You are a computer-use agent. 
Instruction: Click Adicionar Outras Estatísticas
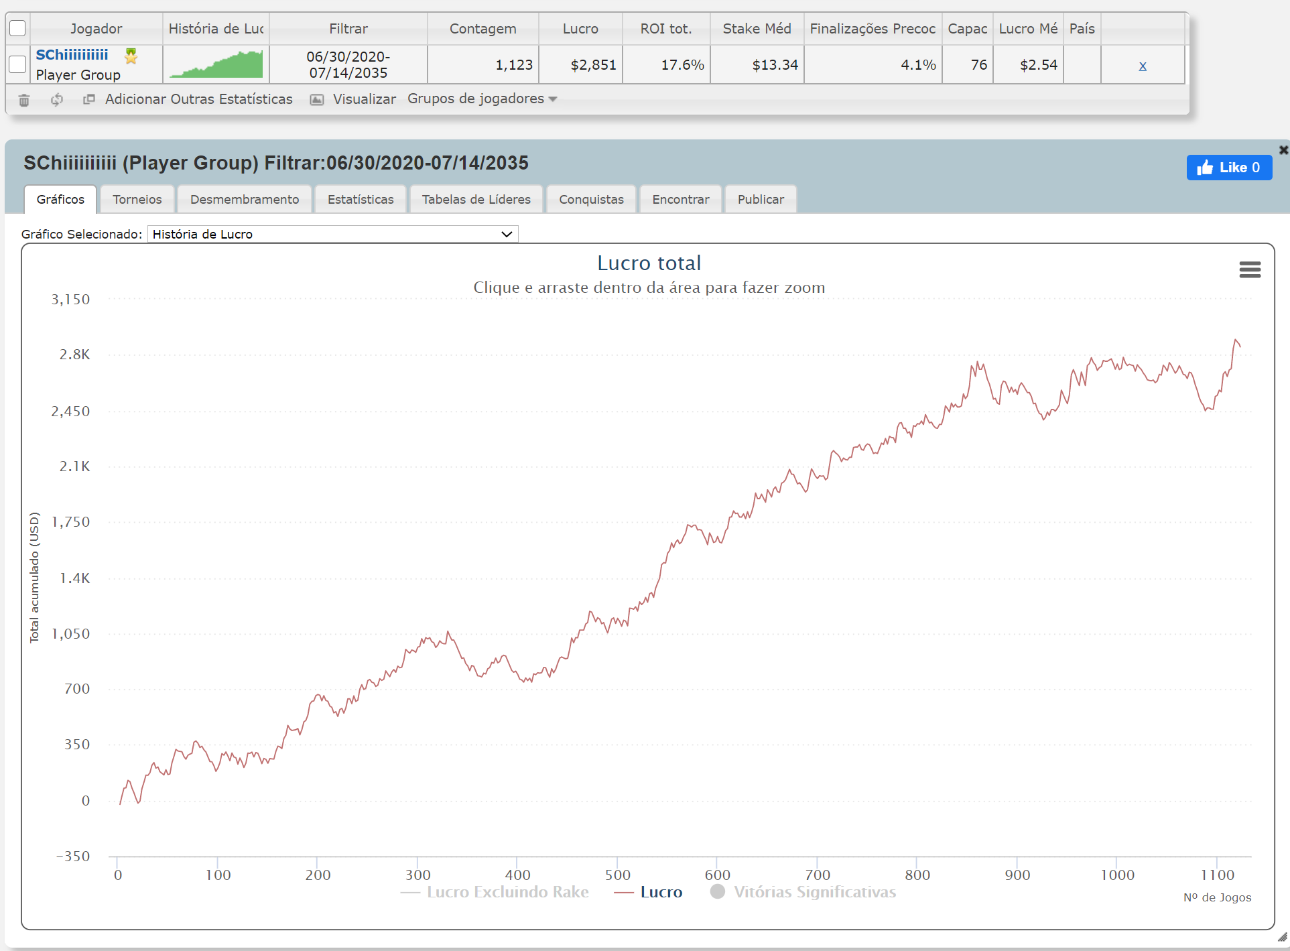199,99
